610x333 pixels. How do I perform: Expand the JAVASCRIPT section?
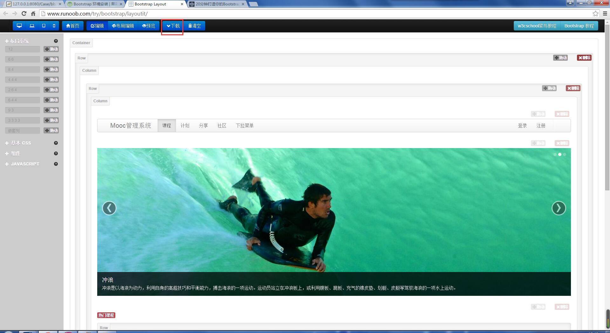click(22, 164)
